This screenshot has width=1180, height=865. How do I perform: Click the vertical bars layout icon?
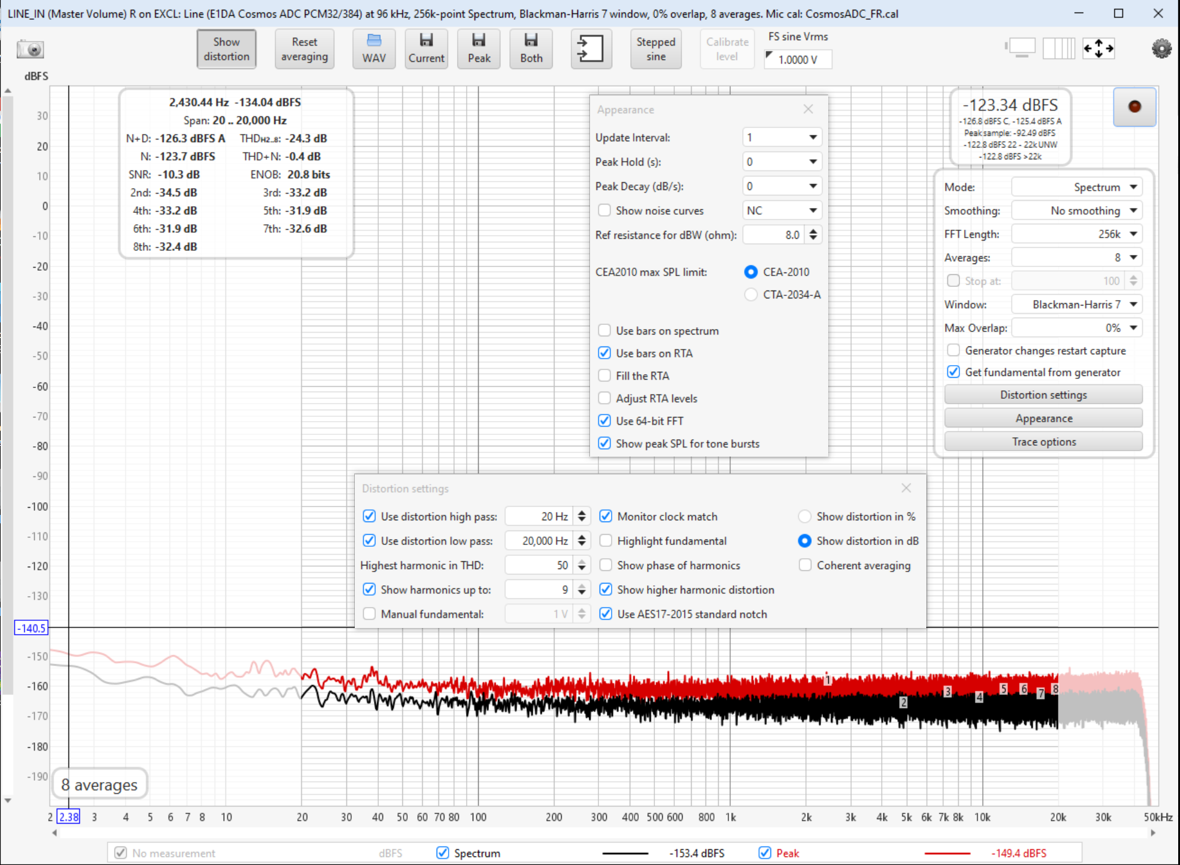point(1059,48)
